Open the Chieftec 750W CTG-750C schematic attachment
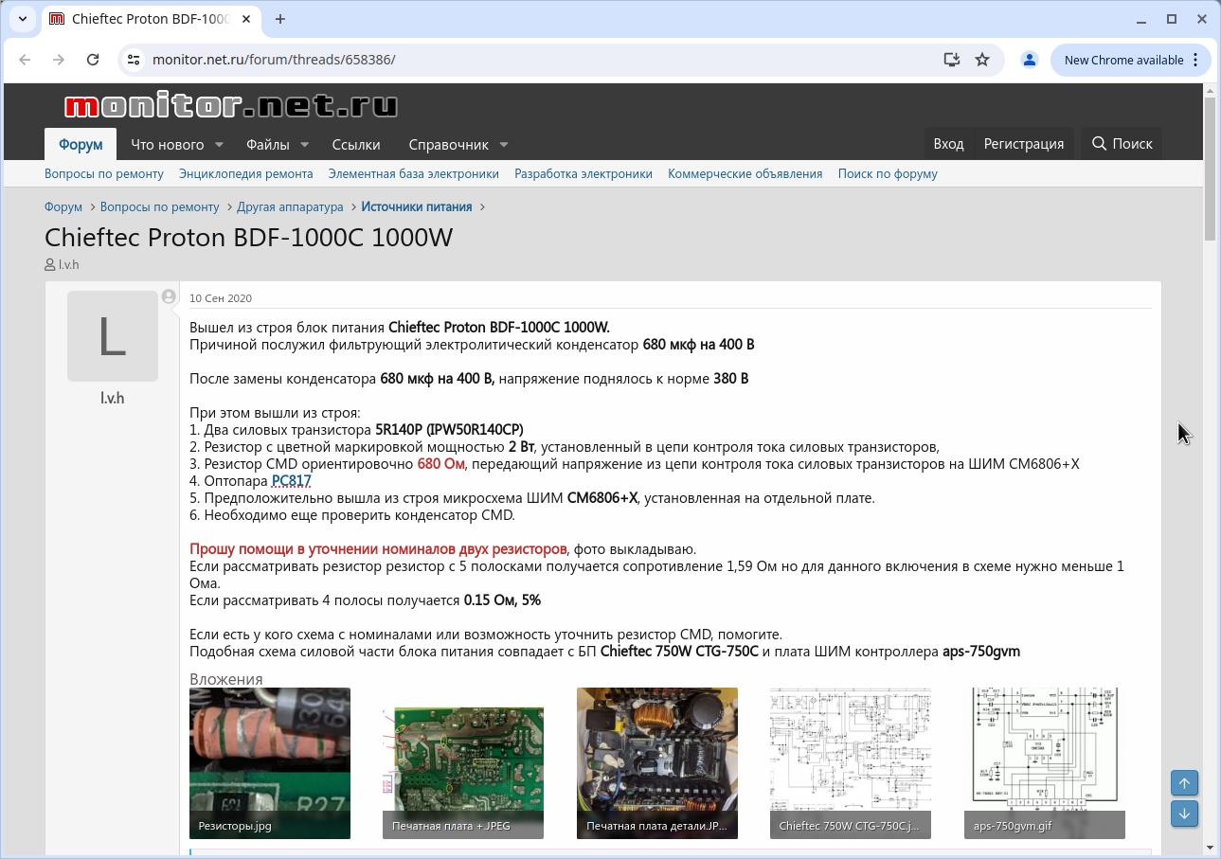The width and height of the screenshot is (1221, 859). pyautogui.click(x=851, y=763)
